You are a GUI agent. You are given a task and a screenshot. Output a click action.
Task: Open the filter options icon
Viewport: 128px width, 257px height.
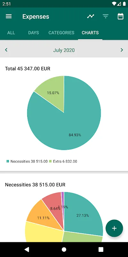pos(106,16)
